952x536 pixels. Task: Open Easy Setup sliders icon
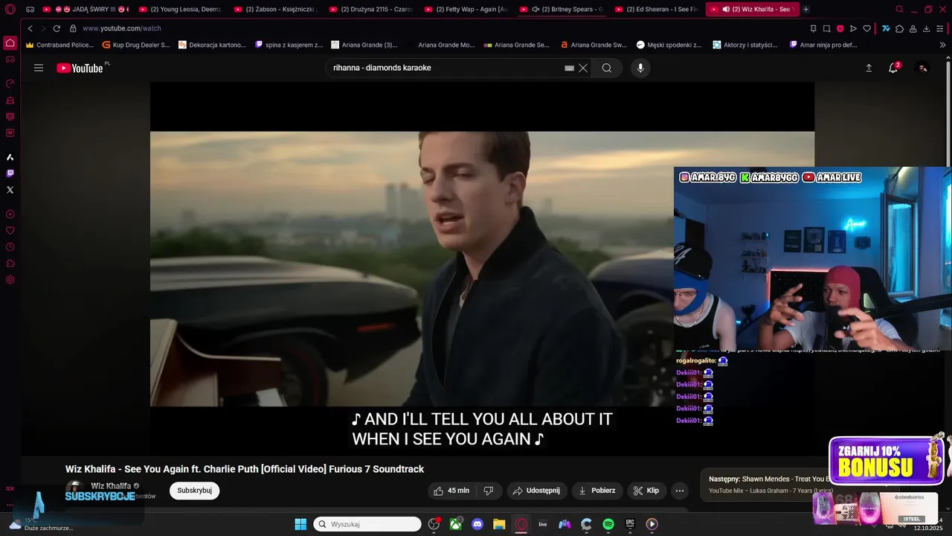point(939,28)
